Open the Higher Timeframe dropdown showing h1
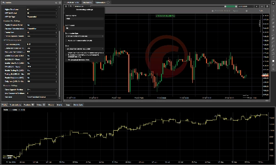Screen dimensions: 276x165 tap(42, 10)
